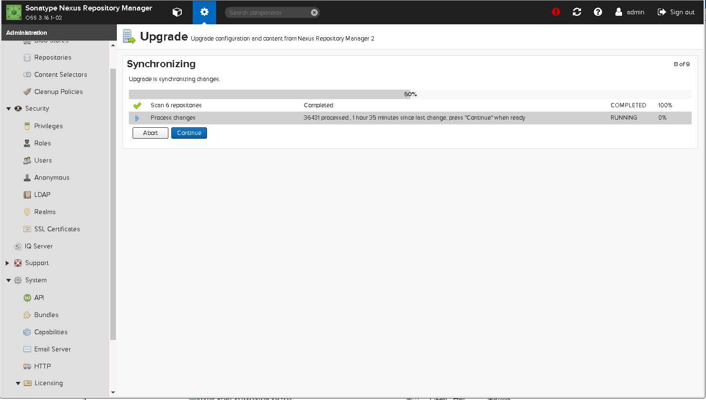The width and height of the screenshot is (706, 400).
Task: Open the Administration gear icon in header
Action: [204, 12]
